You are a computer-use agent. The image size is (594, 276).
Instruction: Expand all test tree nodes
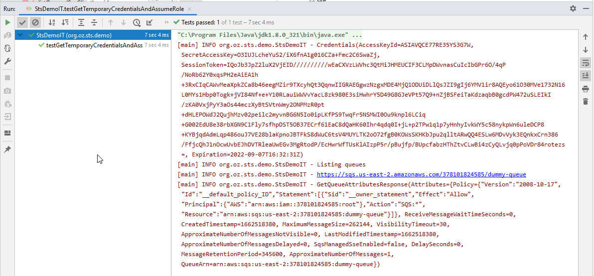point(81,23)
